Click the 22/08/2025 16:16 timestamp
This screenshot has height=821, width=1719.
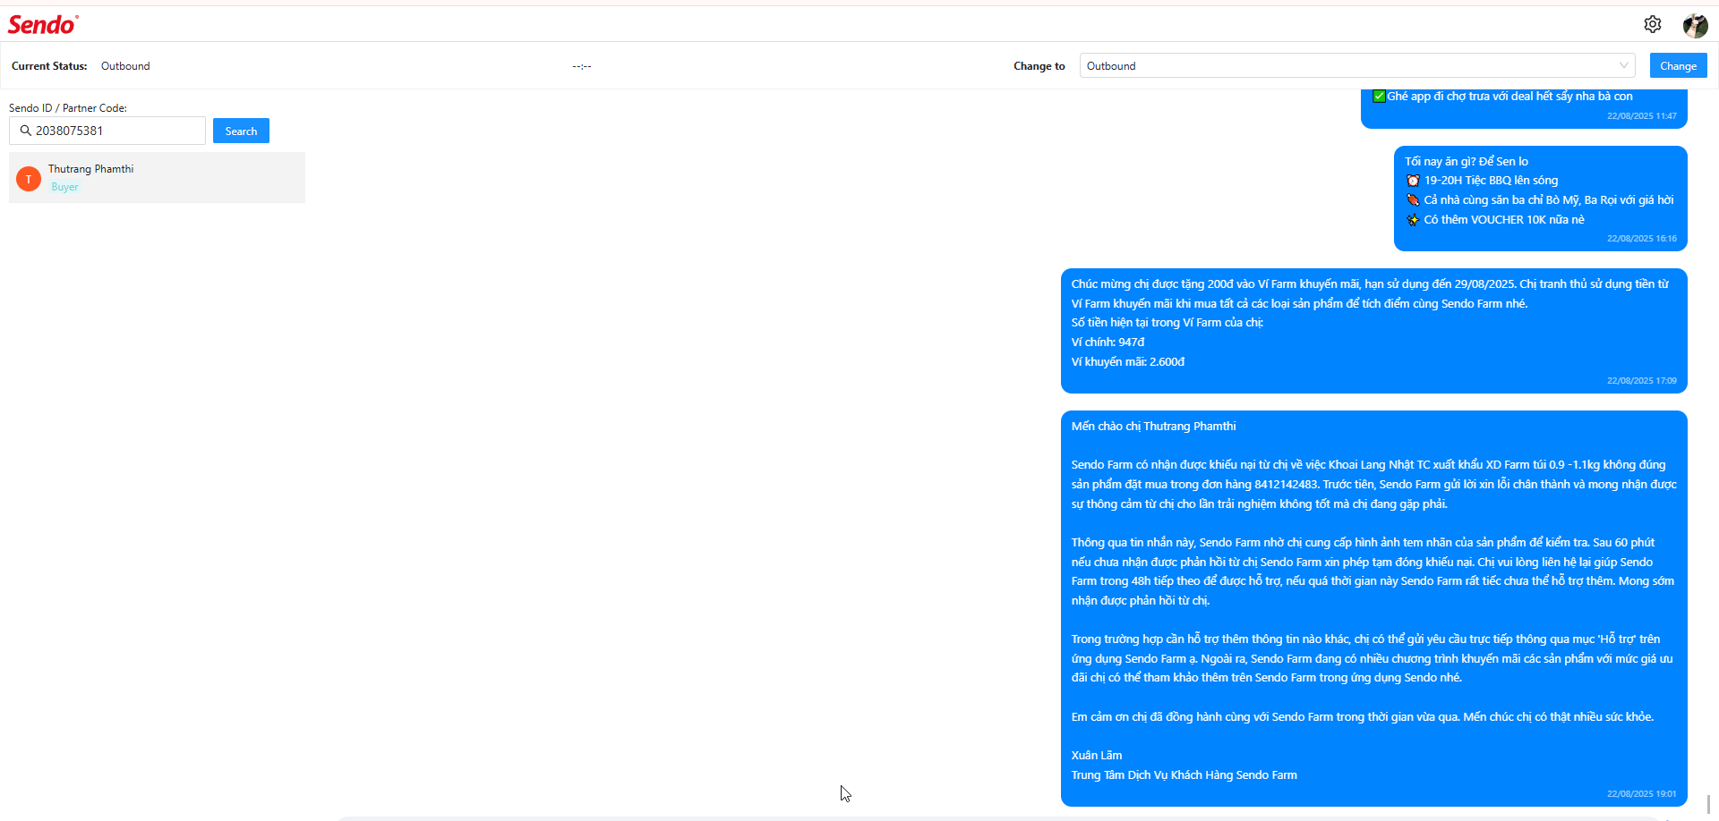coord(1641,239)
